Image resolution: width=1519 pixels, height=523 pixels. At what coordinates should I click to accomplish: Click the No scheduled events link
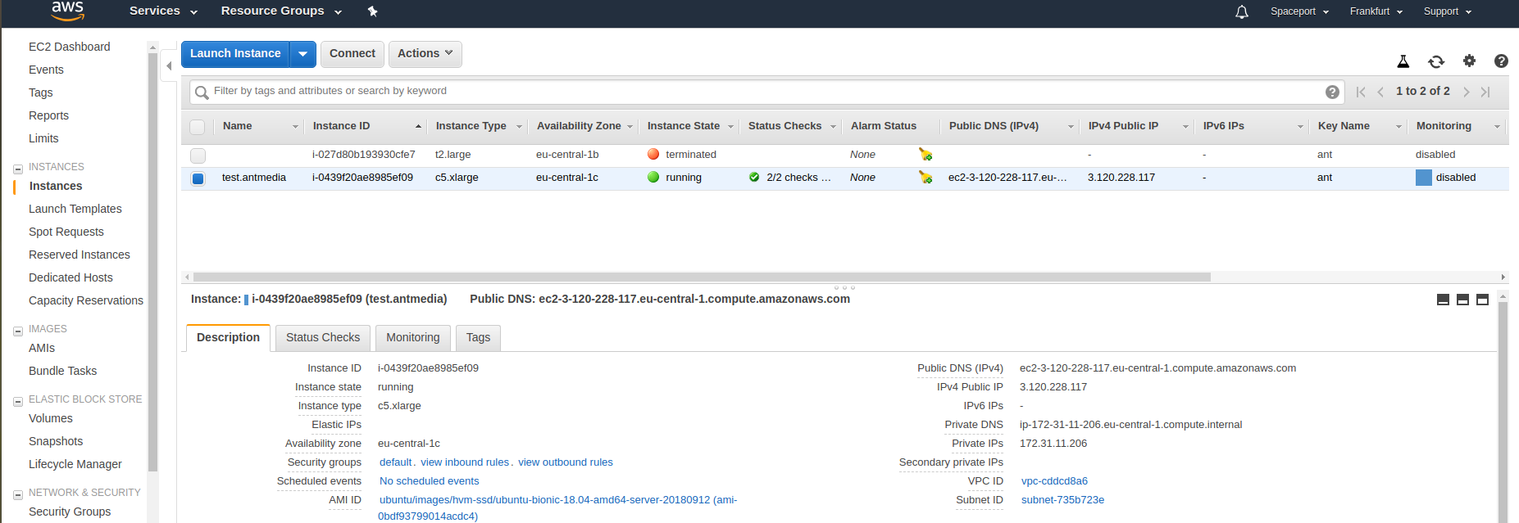click(x=429, y=481)
